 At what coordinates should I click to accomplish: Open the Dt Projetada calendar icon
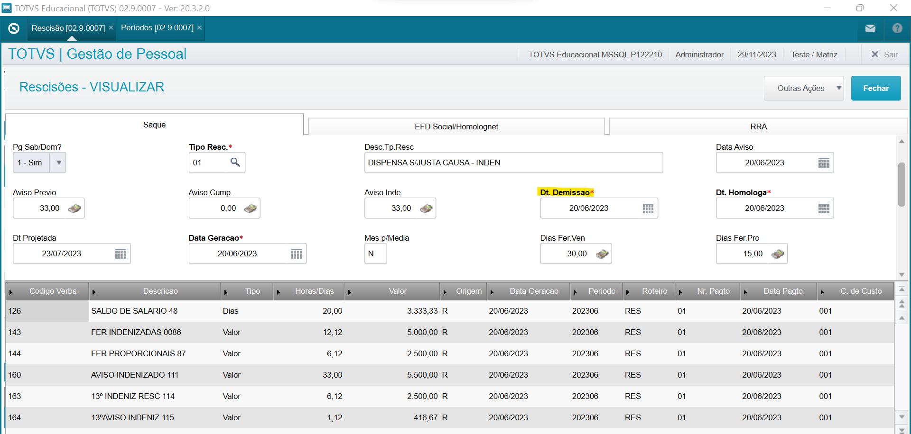pyautogui.click(x=121, y=254)
